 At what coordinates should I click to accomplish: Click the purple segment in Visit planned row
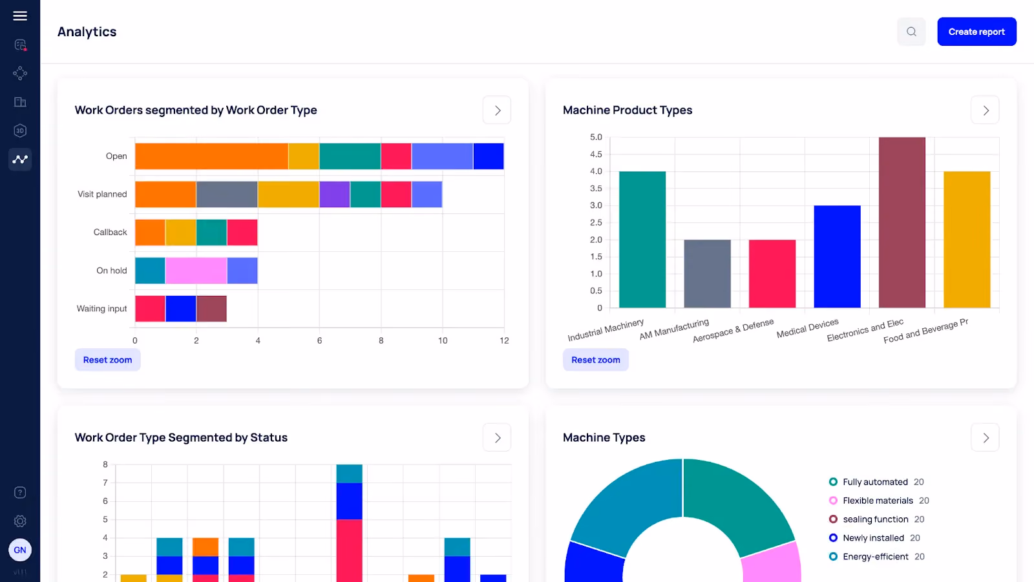coord(335,194)
